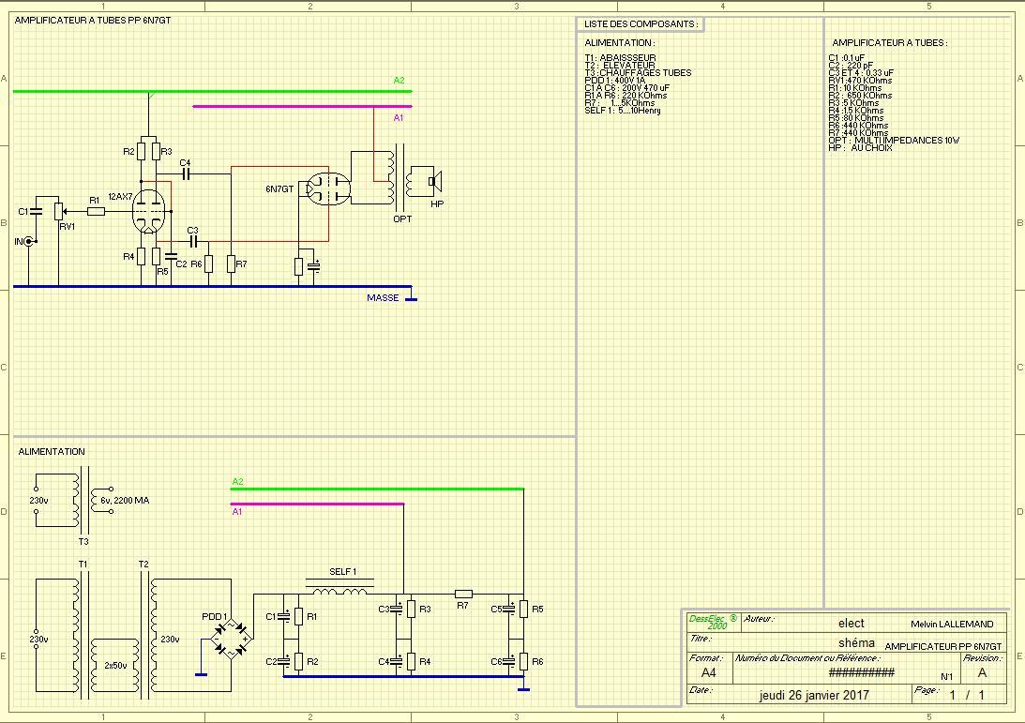Viewport: 1025px width, 723px height.
Task: Select the 12AX7 tube symbol
Action: coord(148,212)
